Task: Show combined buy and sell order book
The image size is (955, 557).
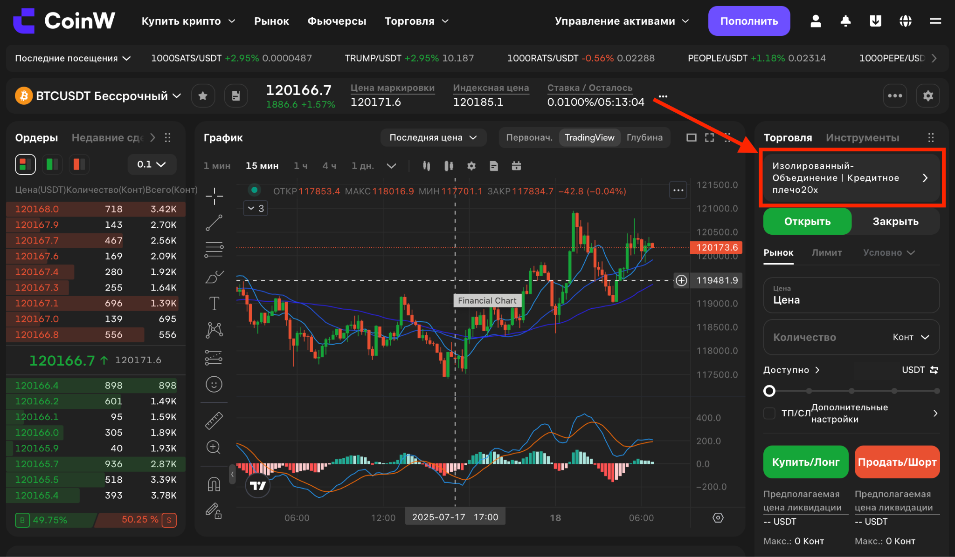Action: [26, 164]
